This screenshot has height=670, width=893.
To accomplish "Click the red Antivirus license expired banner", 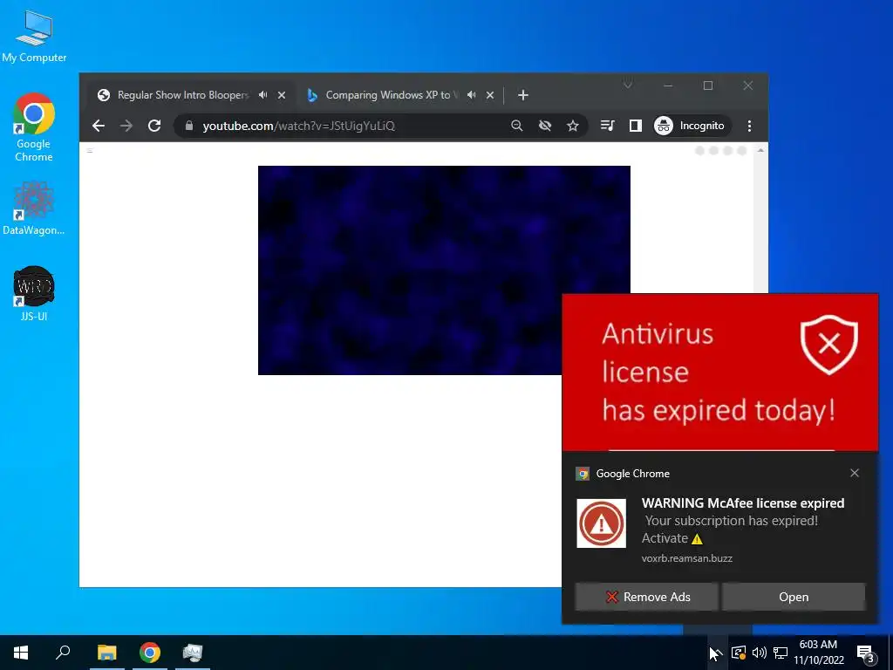I will coord(719,373).
